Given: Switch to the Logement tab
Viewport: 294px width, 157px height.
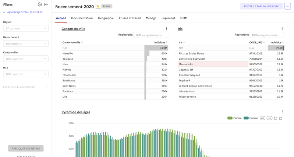Looking at the screenshot, I should [x=168, y=18].
